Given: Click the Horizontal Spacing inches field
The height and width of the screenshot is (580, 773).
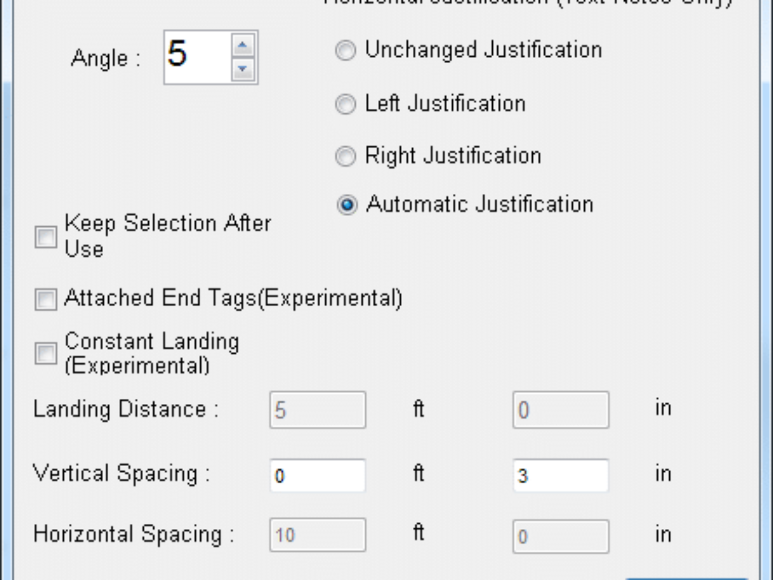Looking at the screenshot, I should point(560,535).
